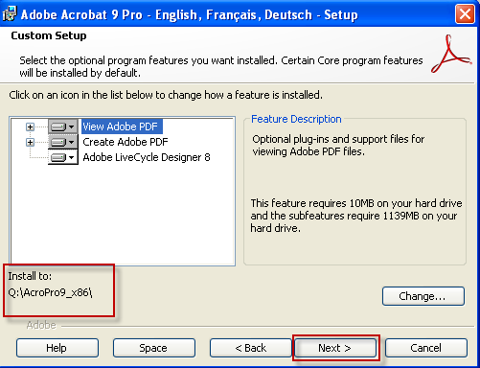480x368 pixels.
Task: Expand the View Adobe PDF tree node
Action: [30, 126]
